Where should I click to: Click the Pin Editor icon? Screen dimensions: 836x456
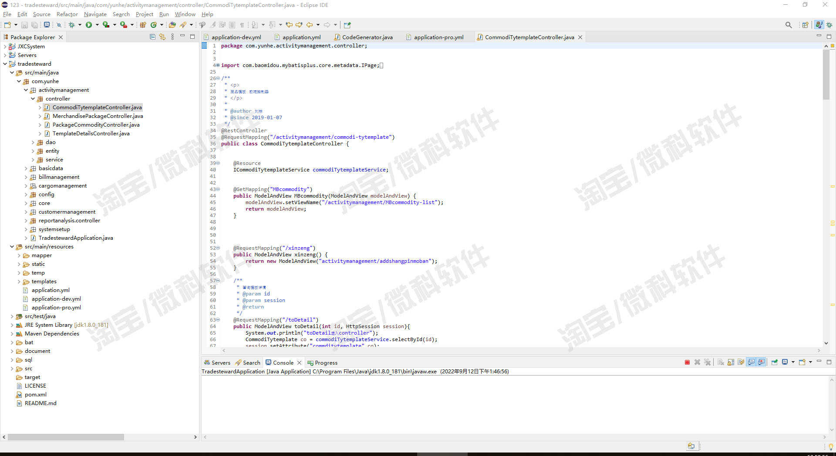coord(347,25)
